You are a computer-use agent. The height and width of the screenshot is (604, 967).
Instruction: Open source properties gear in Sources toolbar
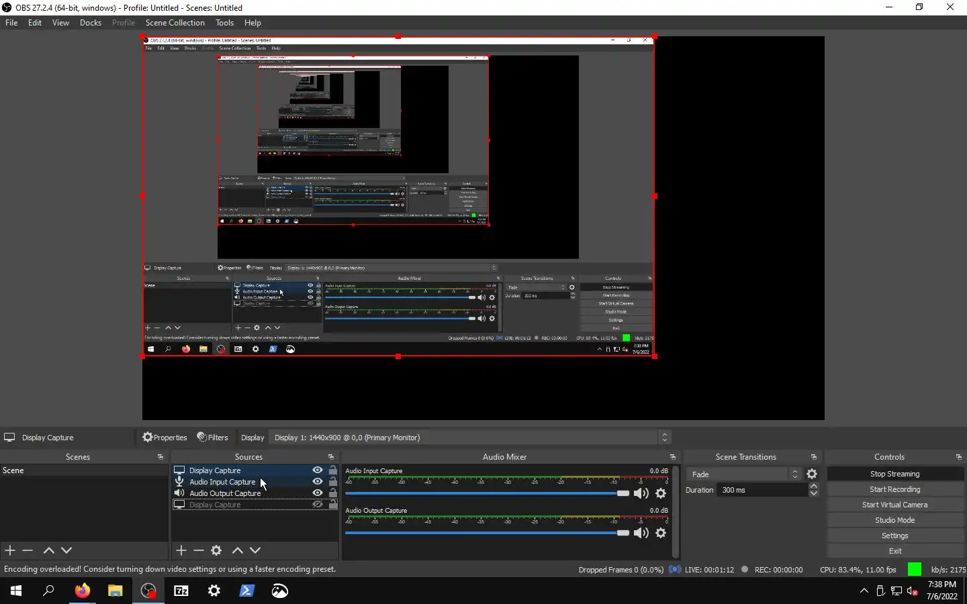[216, 550]
